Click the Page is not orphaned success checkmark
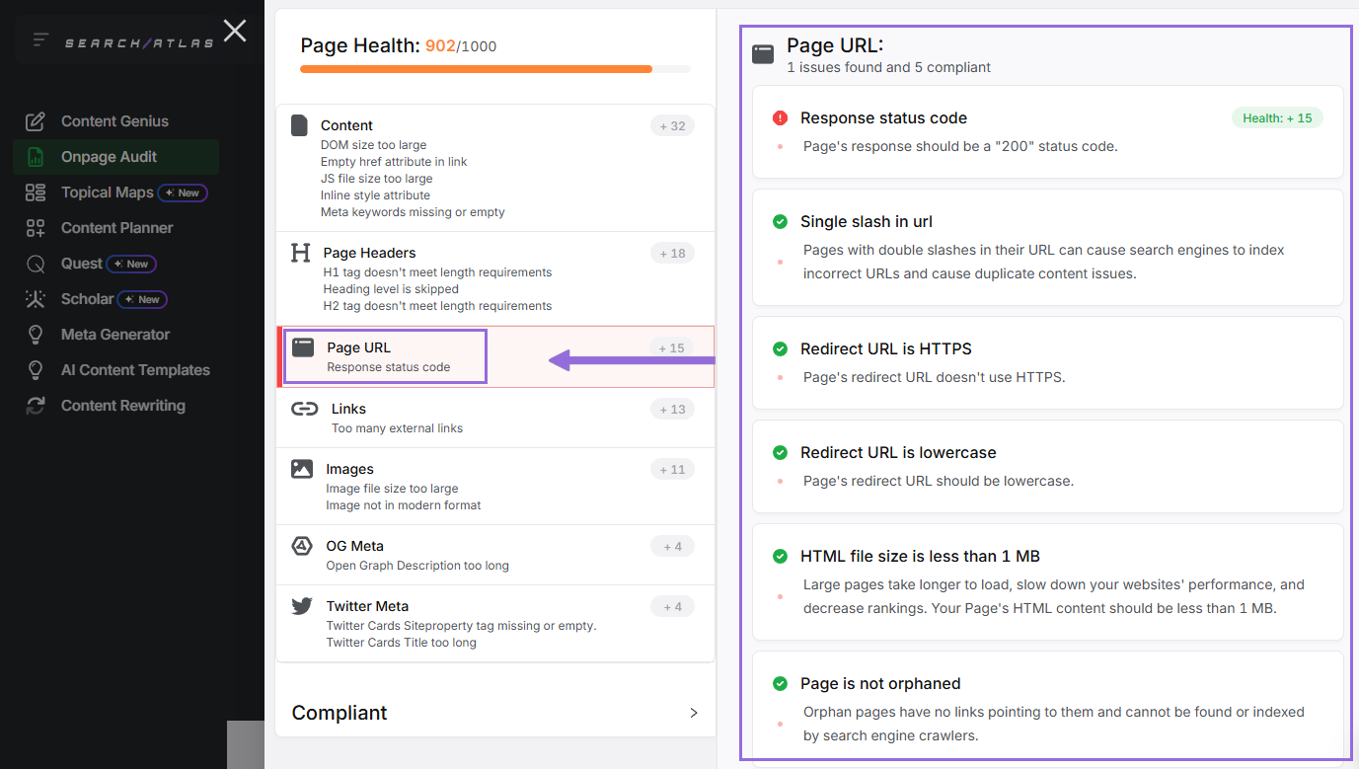1359x769 pixels. pos(780,683)
